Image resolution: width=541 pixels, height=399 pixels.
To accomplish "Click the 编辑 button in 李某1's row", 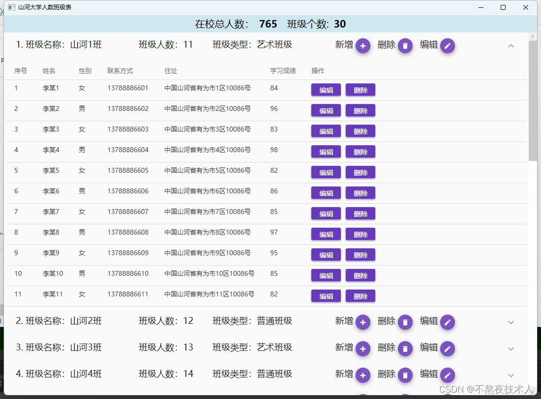I will (326, 90).
